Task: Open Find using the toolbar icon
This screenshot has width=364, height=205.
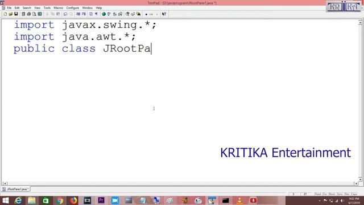Action: point(127,14)
